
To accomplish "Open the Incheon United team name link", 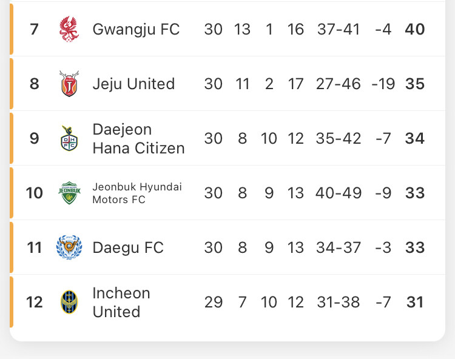I will (x=121, y=302).
